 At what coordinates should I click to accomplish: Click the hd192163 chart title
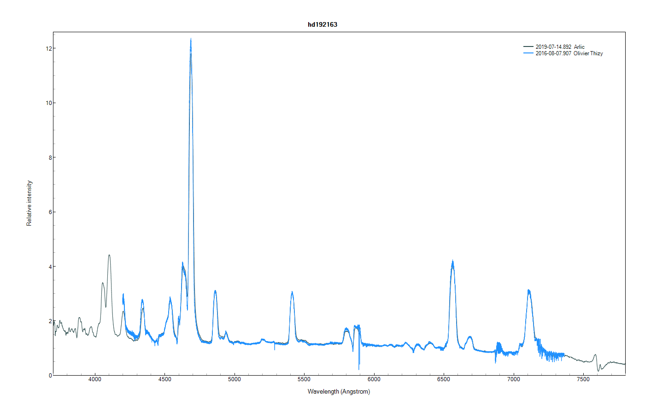click(322, 24)
